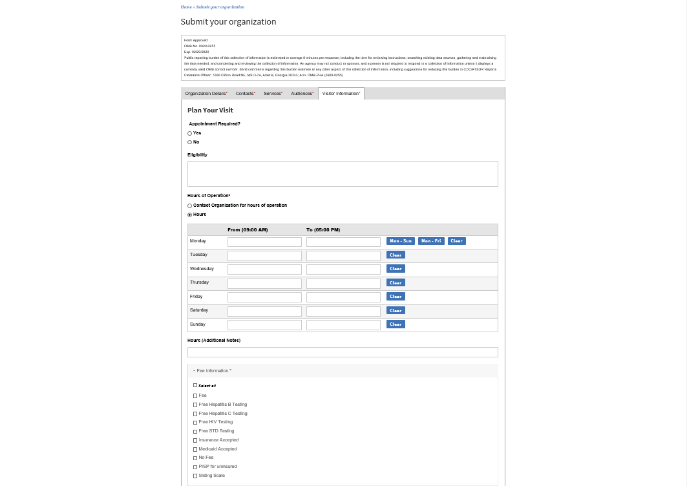The width and height of the screenshot is (687, 486).
Task: Select Contact Organization for hours option
Action: click(190, 206)
